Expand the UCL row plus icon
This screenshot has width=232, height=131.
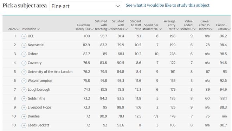(24, 36)
